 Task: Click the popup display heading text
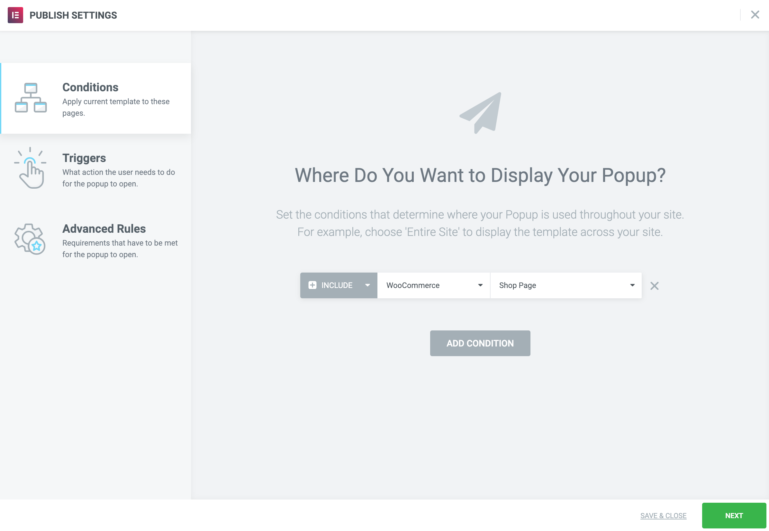point(480,175)
